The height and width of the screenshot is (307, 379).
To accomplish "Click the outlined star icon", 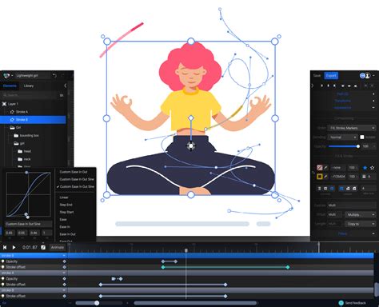I will pos(373,168).
